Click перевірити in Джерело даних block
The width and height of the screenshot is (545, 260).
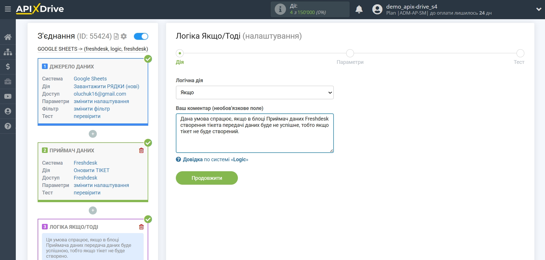coord(87,116)
